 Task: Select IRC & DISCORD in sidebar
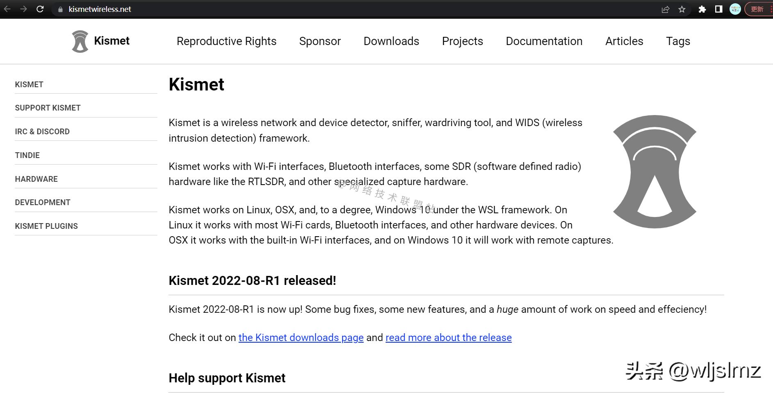pos(42,131)
